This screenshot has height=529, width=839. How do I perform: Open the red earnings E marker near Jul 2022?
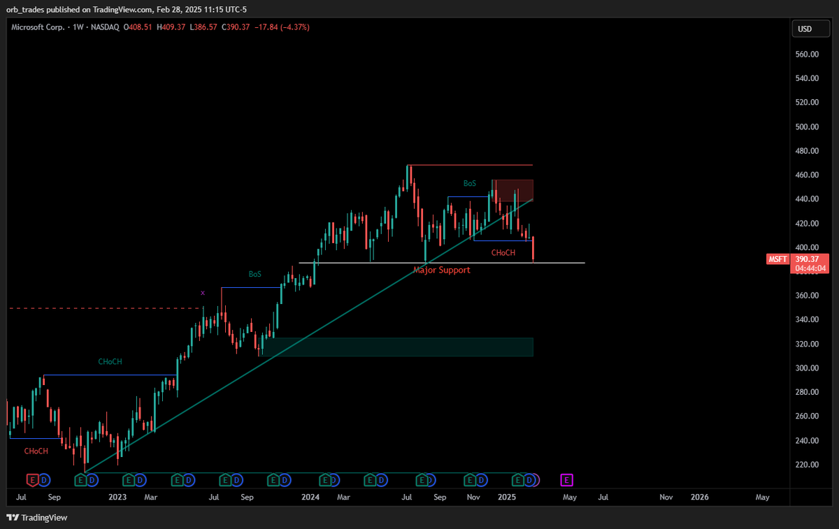click(32, 479)
